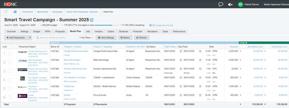Open end date calendar for The Weather Company
Image resolution: width=289 pixels, height=108 pixels.
(200, 78)
